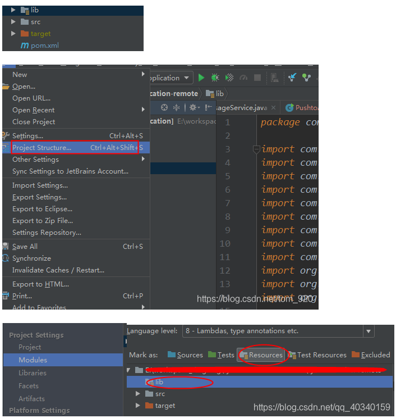Screen dimensions: 396x418
Task: Expand the target folder in top tree
Action: [x=13, y=33]
